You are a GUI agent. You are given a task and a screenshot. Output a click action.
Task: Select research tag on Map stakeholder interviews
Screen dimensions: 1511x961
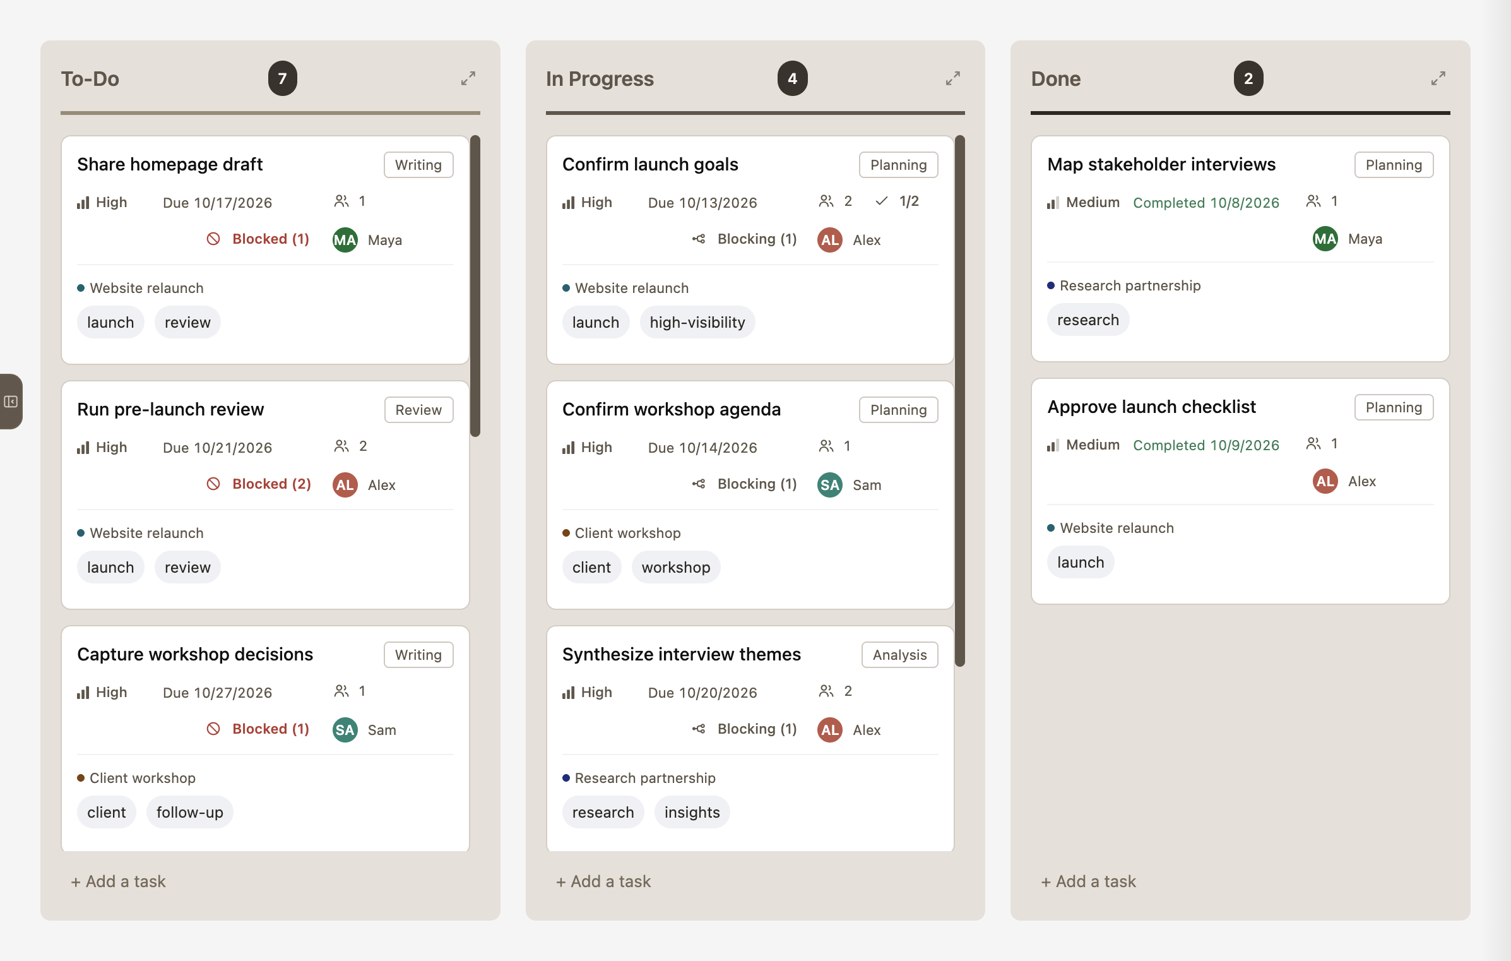click(x=1087, y=319)
